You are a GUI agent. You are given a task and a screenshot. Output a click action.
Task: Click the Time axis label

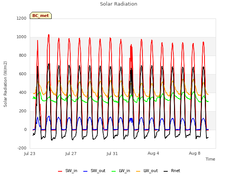point(210,159)
